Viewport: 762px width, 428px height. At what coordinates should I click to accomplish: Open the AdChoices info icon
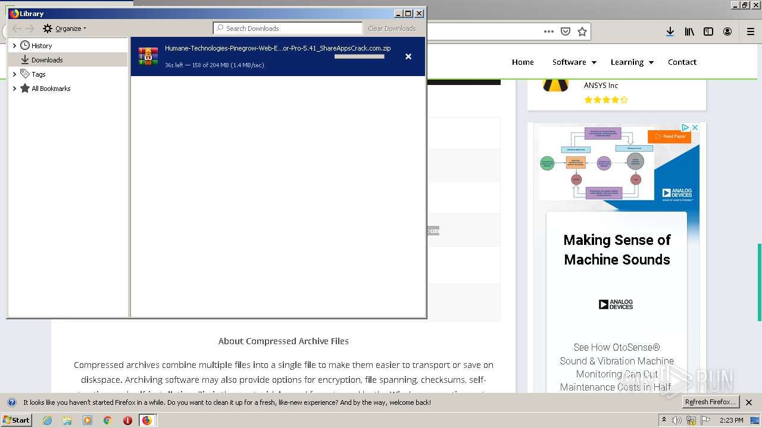tap(686, 128)
